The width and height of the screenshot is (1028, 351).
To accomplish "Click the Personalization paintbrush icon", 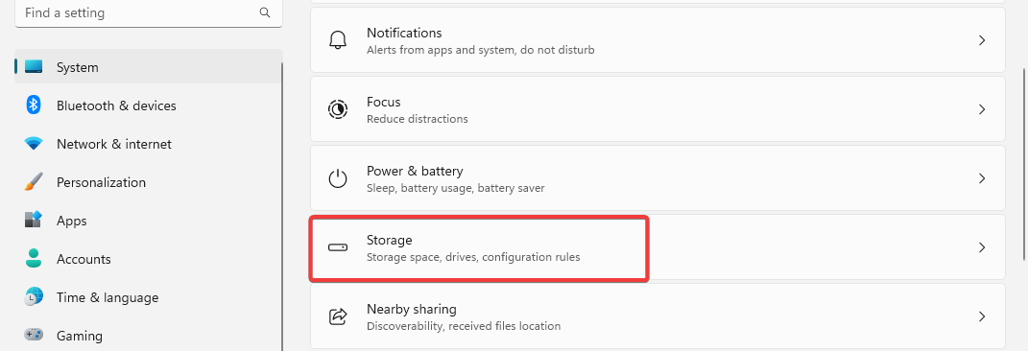I will [34, 182].
